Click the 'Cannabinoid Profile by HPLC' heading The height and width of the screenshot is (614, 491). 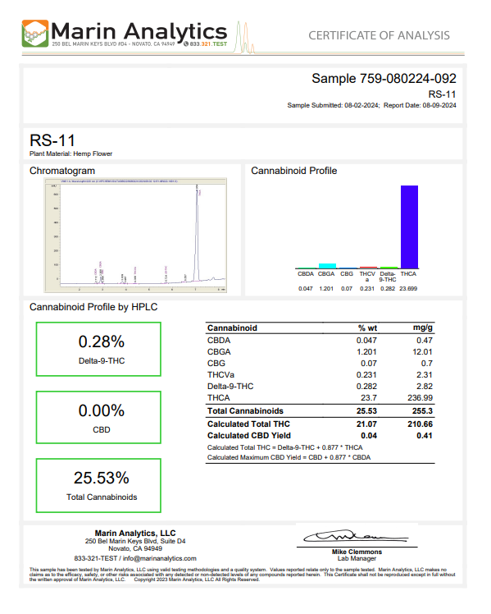coord(93,307)
